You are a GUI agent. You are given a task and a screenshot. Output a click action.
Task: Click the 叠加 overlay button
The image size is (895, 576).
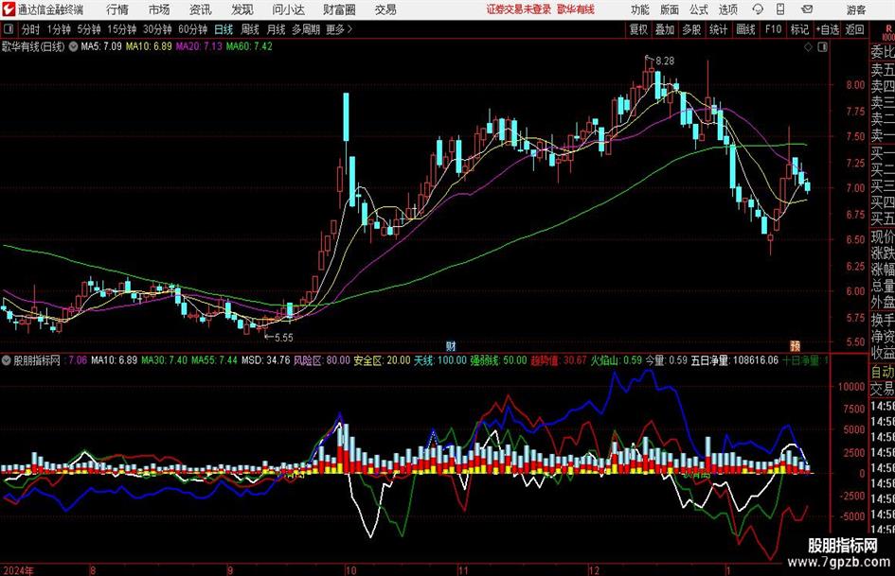tap(665, 29)
